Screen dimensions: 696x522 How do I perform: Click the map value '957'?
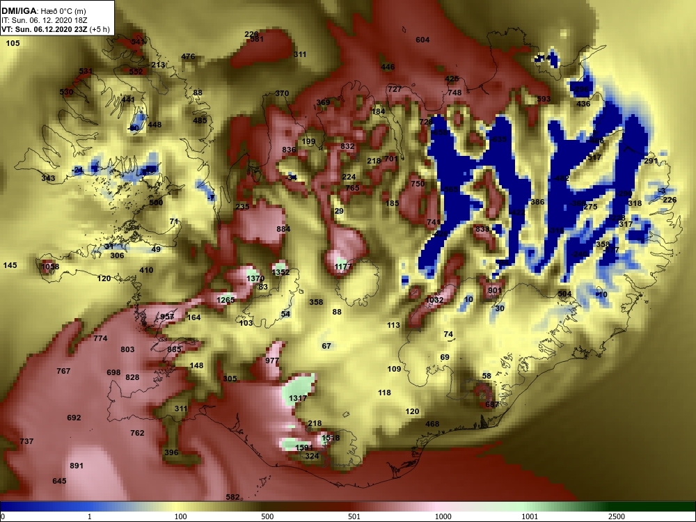(167, 317)
